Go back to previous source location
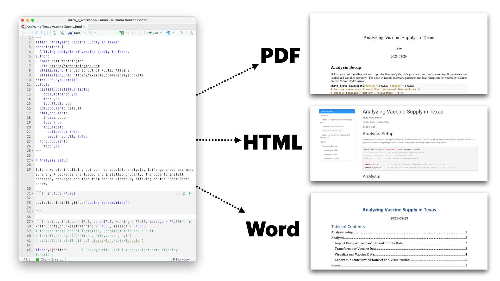 [23, 33]
